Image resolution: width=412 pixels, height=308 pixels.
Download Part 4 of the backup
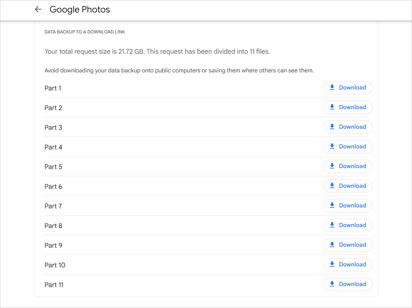[348, 146]
